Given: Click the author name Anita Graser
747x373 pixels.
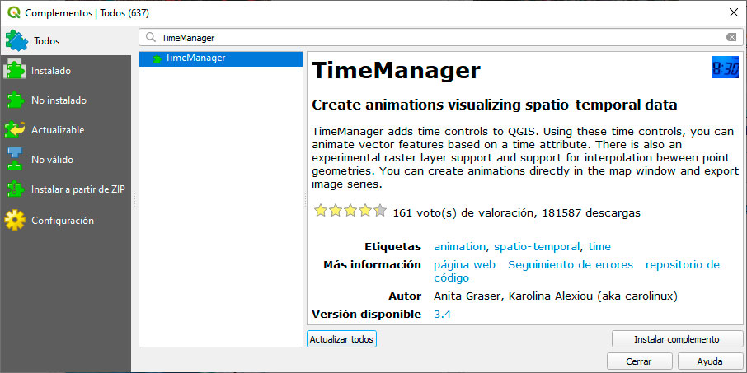Looking at the screenshot, I should tap(467, 296).
